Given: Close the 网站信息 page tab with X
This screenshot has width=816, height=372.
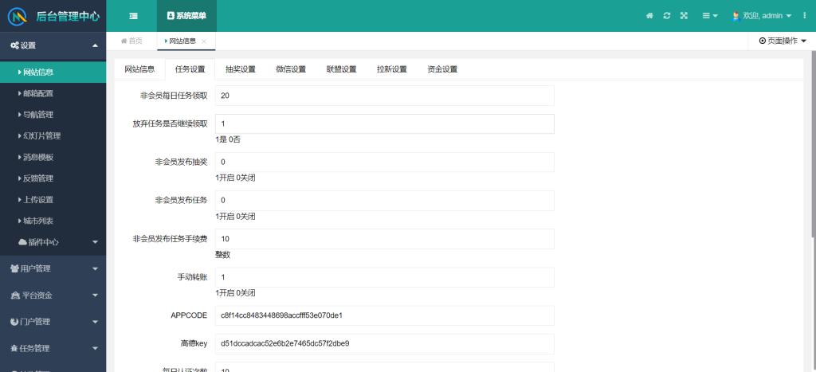Looking at the screenshot, I should 204,41.
